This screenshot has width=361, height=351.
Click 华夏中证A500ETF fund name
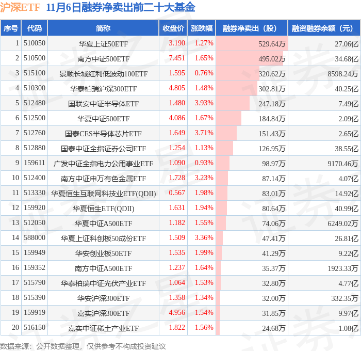[103, 224]
